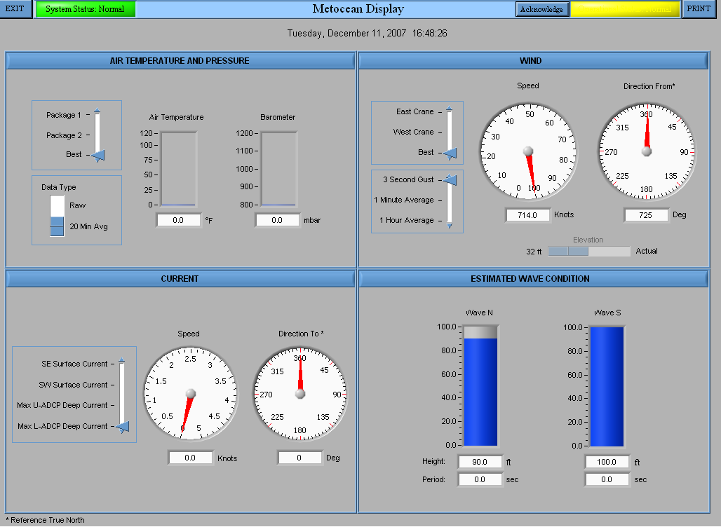The width and height of the screenshot is (721, 527).
Task: Click the EXIT button
Action: (15, 9)
